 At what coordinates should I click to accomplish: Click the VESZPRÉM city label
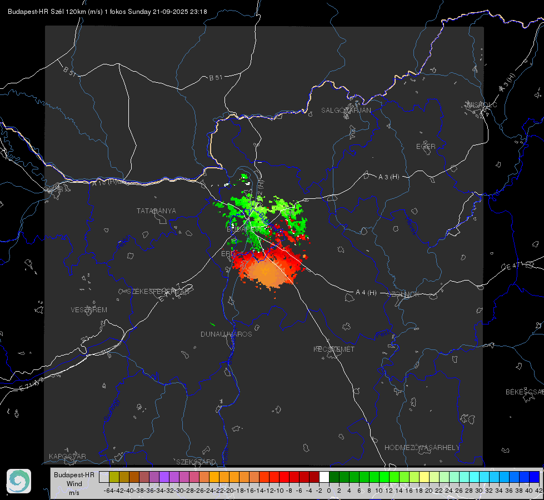pos(89,310)
